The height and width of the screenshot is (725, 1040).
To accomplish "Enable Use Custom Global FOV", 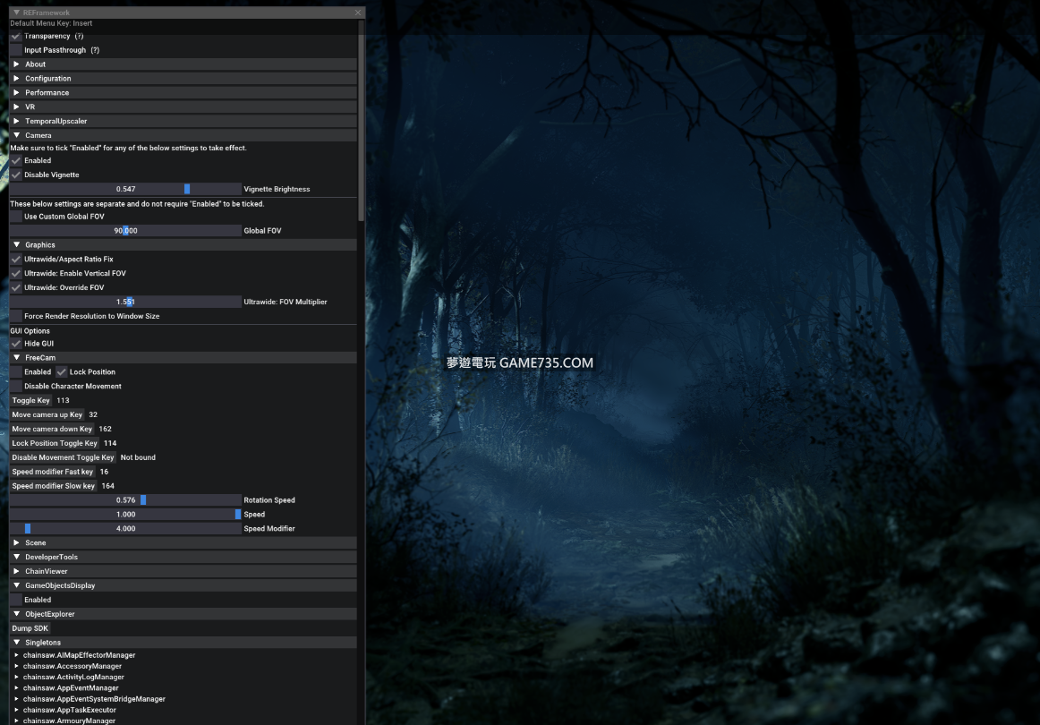I will pos(16,217).
